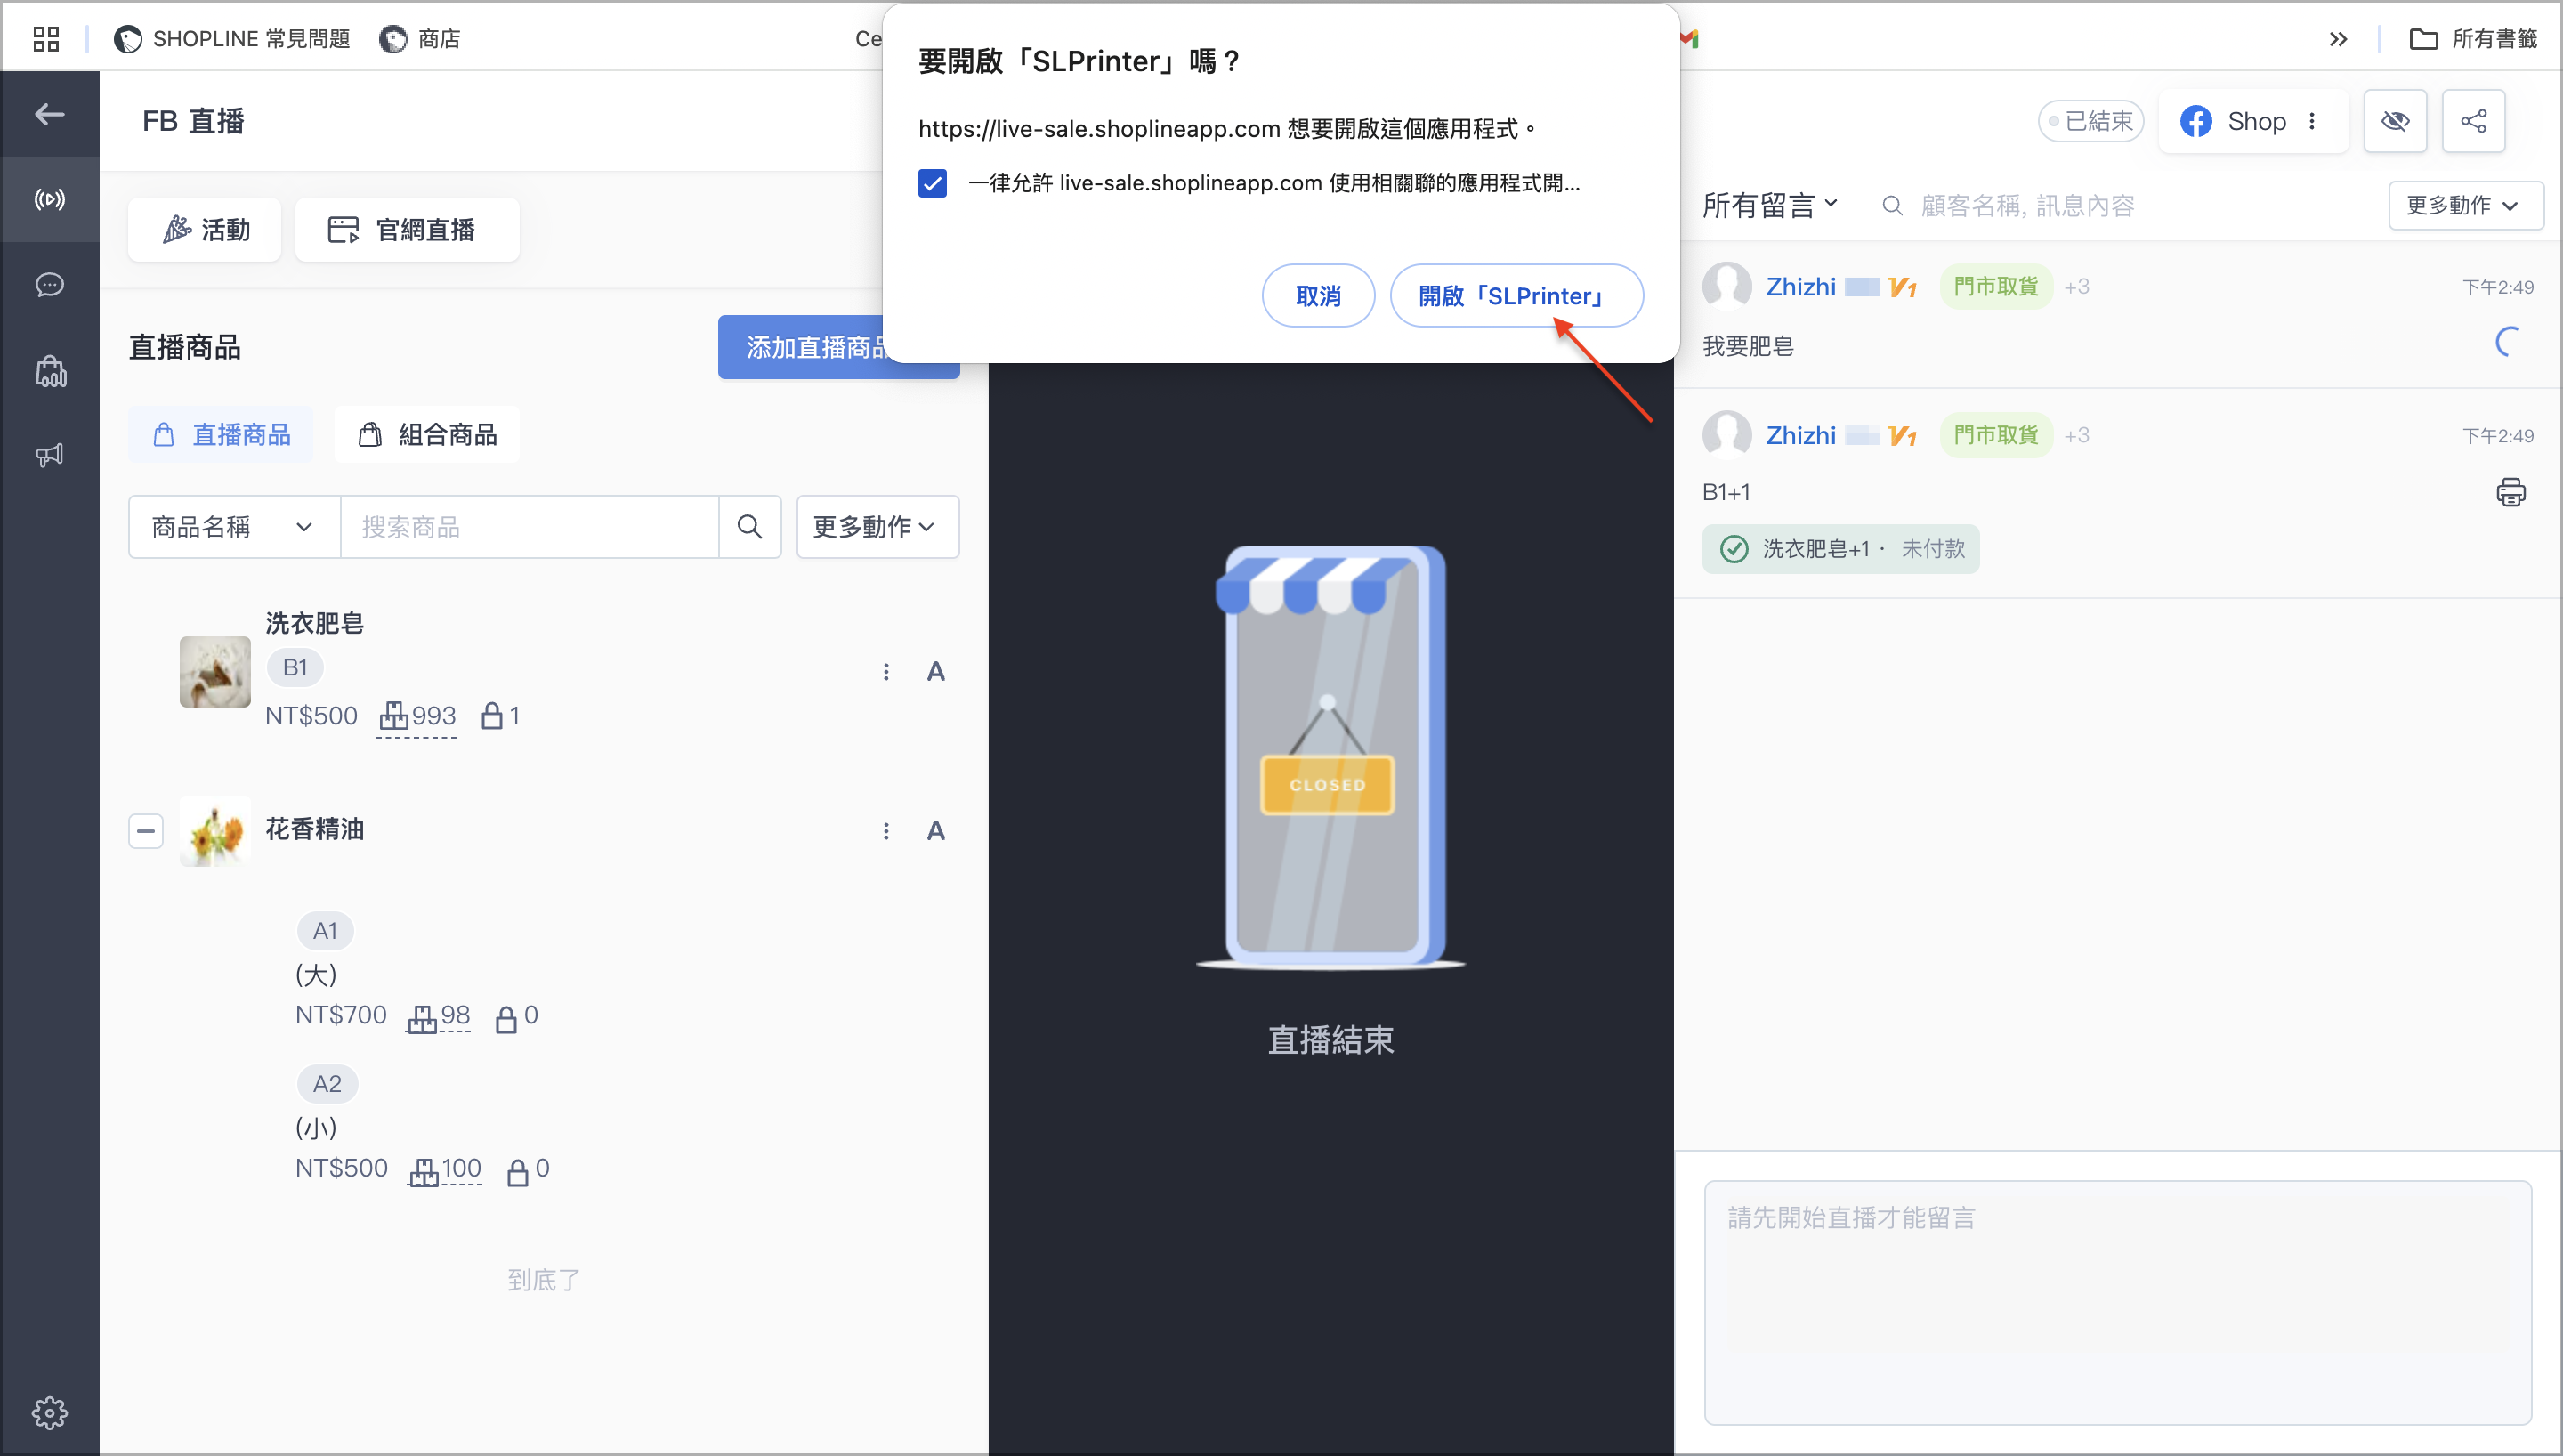Click the printer icon on B1+1 comment

click(x=2511, y=492)
